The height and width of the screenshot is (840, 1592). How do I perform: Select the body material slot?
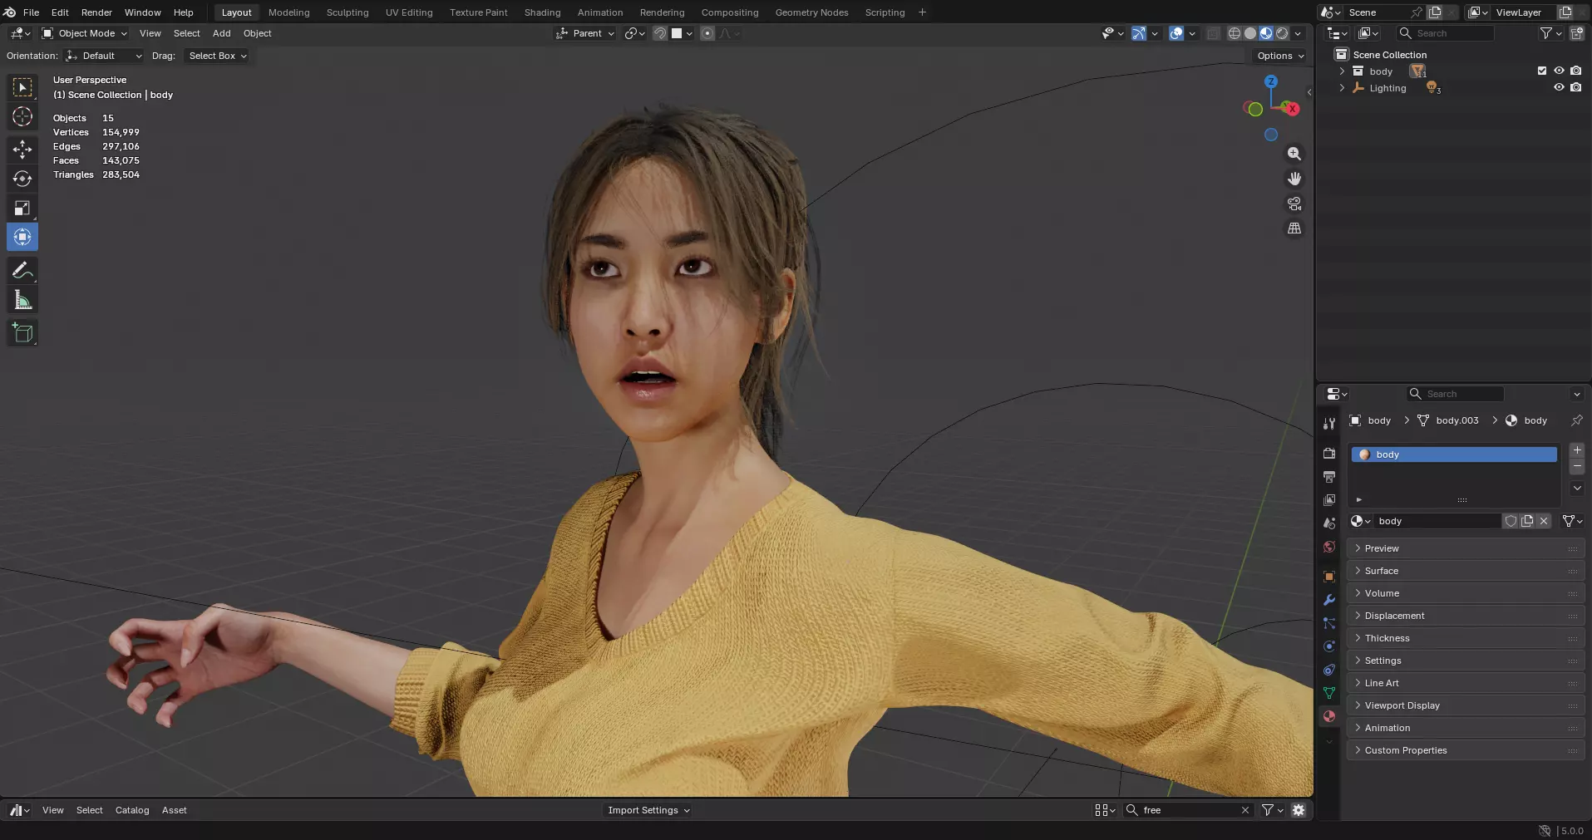pyautogui.click(x=1454, y=454)
